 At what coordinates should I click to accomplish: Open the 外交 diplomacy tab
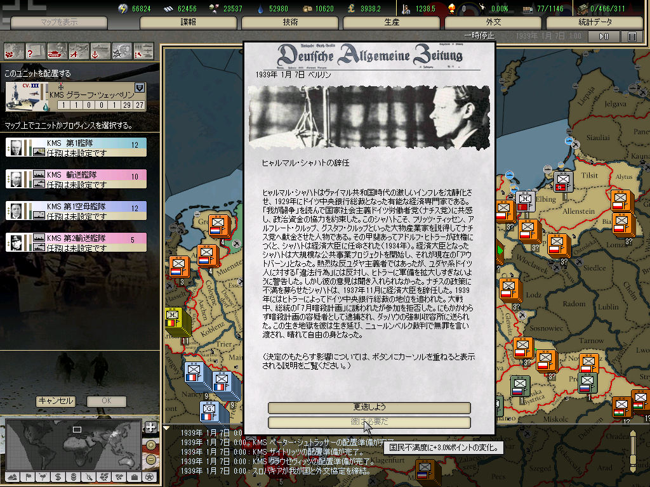[x=493, y=22]
